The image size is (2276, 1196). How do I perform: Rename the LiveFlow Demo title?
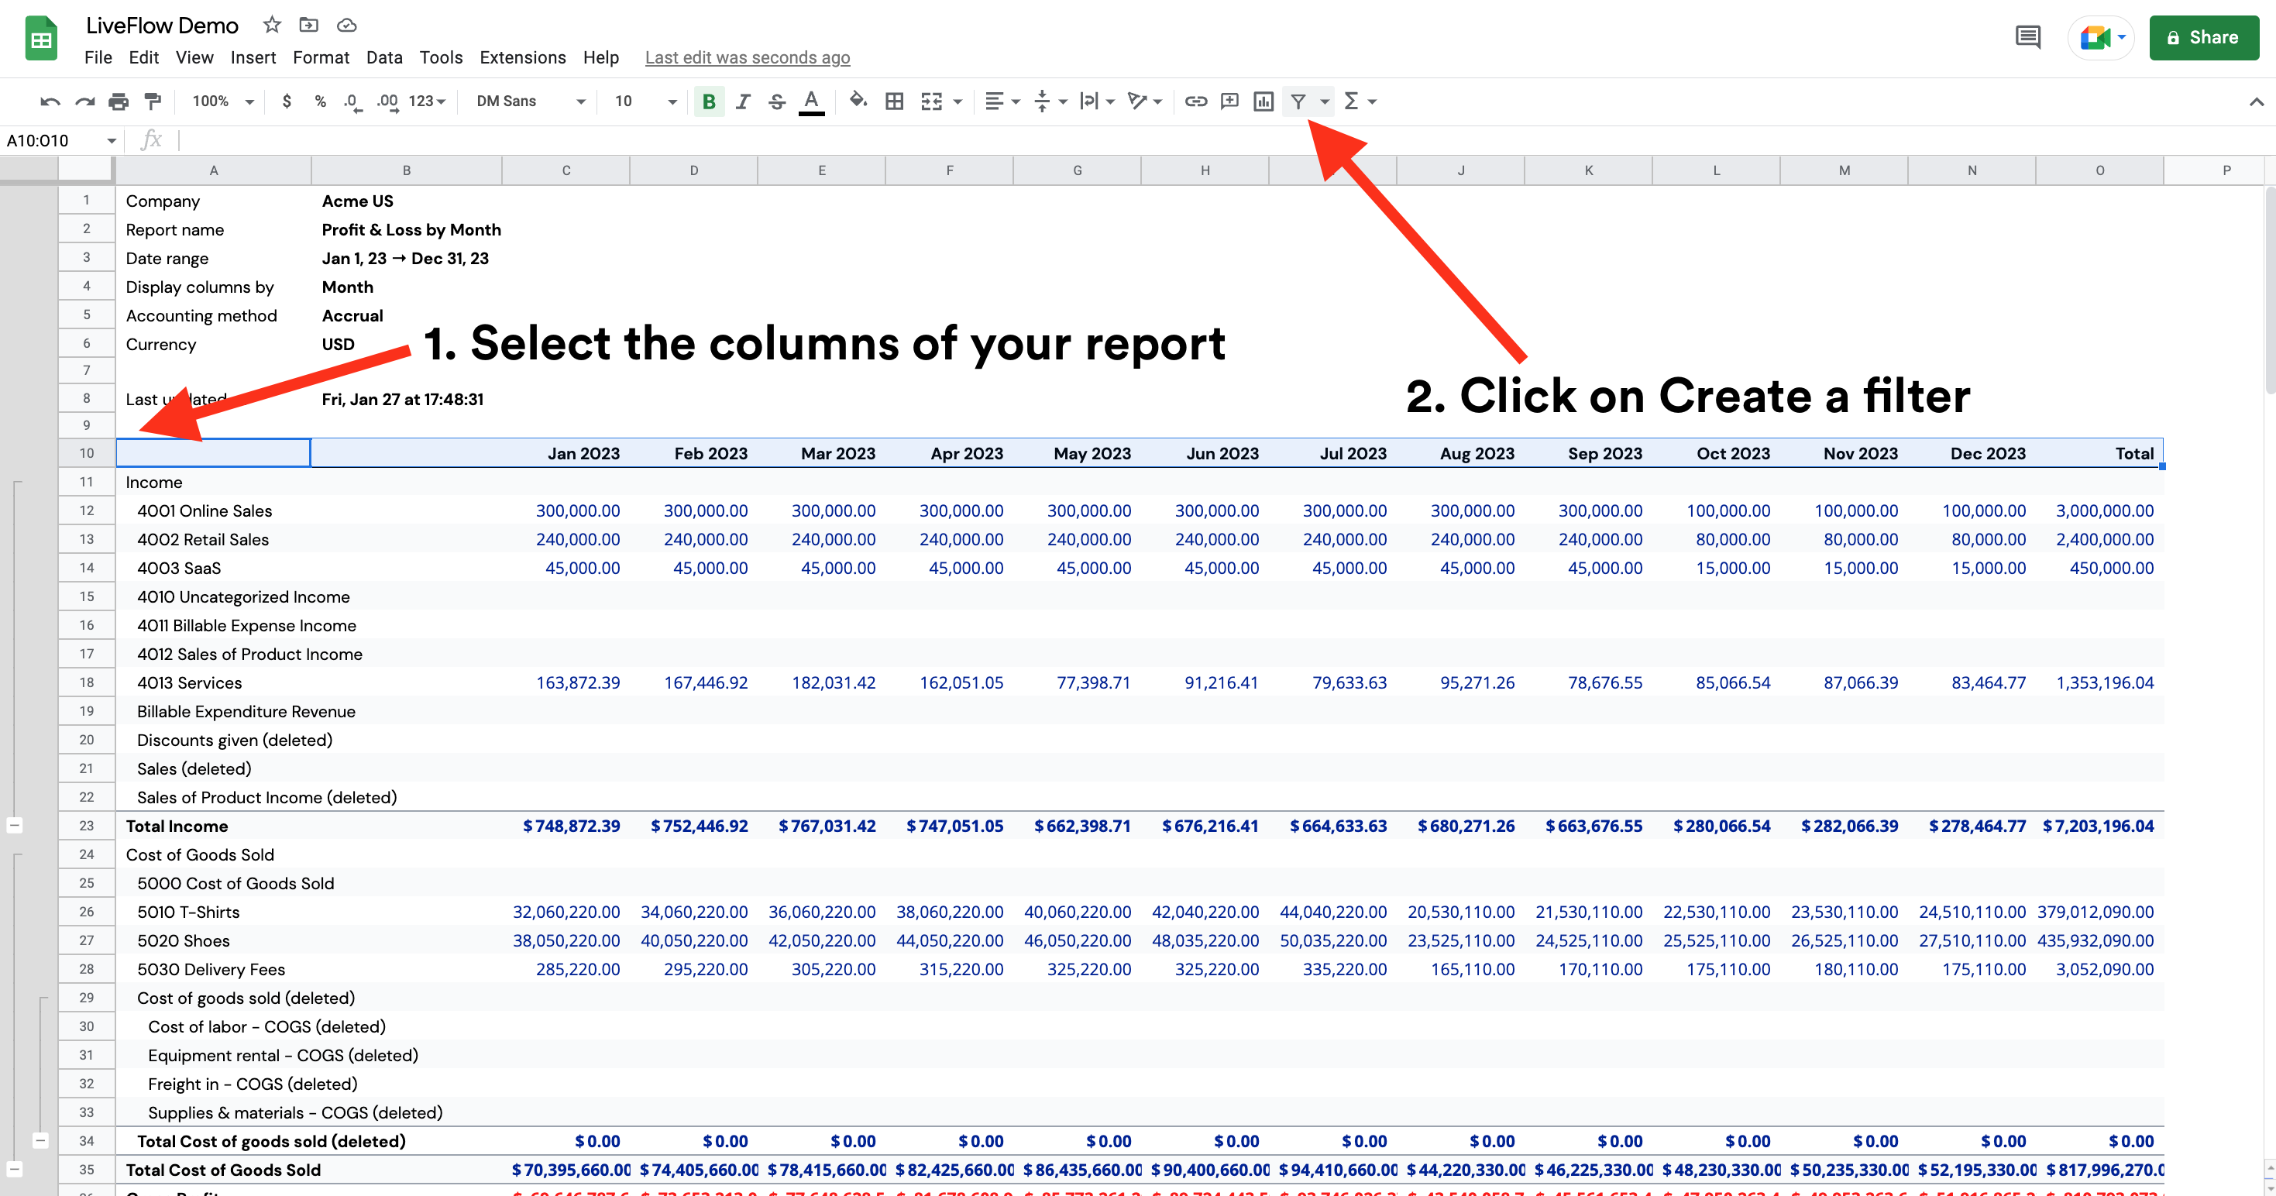pyautogui.click(x=162, y=25)
